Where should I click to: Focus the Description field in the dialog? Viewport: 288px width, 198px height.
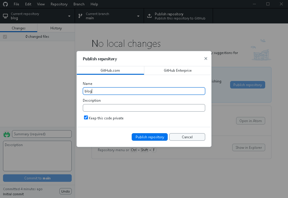tap(144, 108)
